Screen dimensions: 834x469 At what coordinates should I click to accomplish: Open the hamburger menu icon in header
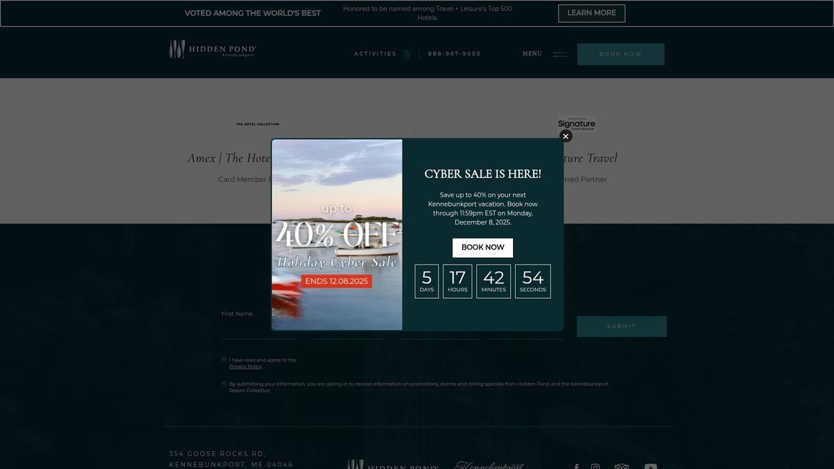[x=560, y=54]
